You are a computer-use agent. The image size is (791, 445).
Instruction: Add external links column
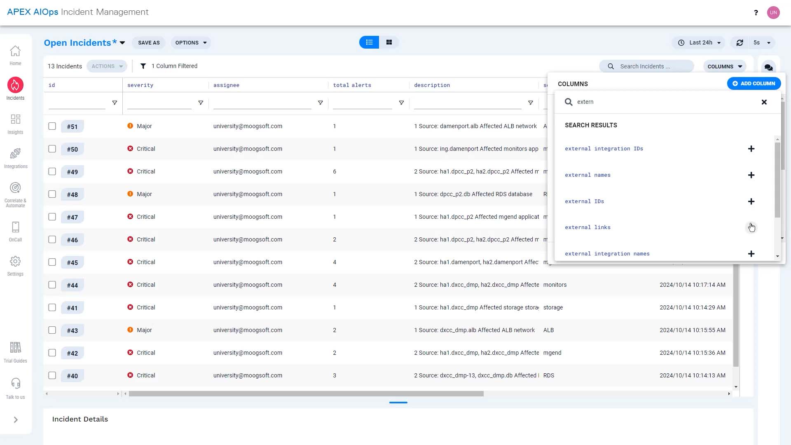(751, 227)
